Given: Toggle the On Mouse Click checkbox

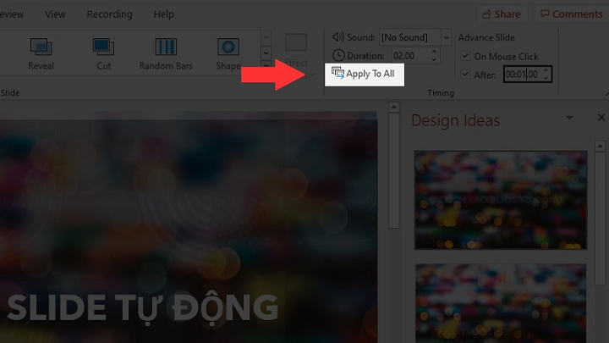Looking at the screenshot, I should tap(465, 56).
